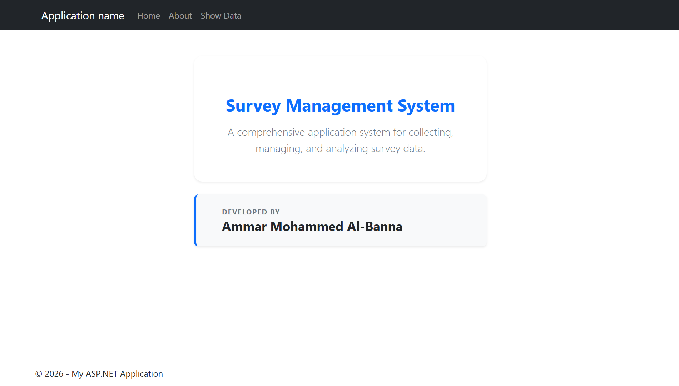Viewport: 679px width, 386px height.
Task: Click the footer copyright text
Action: [x=99, y=373]
